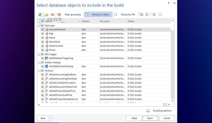The width and height of the screenshot is (212, 123).
Task: Click the Uncheck all toolbar icon
Action: [x=160, y=14]
